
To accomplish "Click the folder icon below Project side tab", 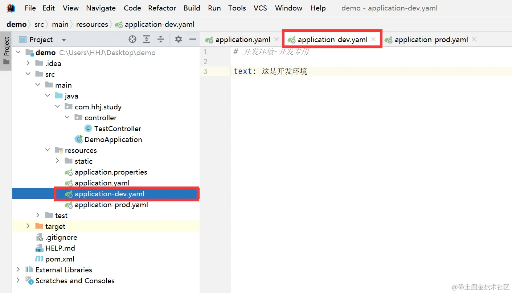I will pos(6,62).
